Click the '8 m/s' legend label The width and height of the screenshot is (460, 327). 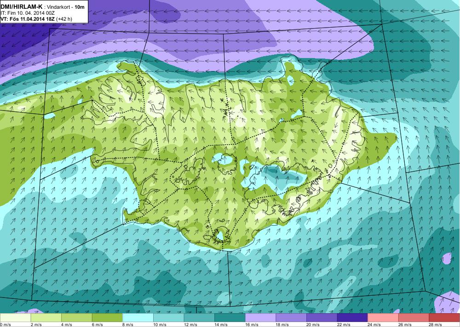coord(128,325)
